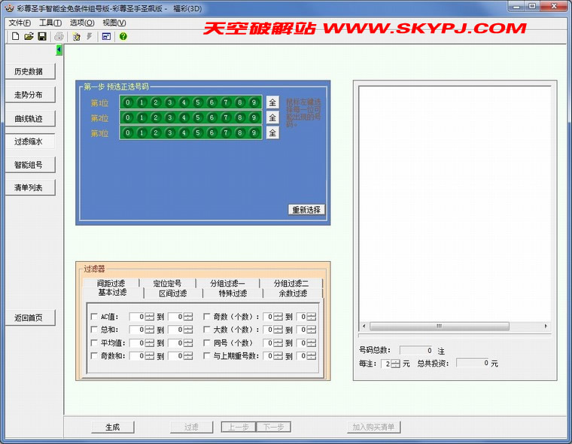Enable the AC值 filter checkbox
The width and height of the screenshot is (572, 444).
coord(94,317)
